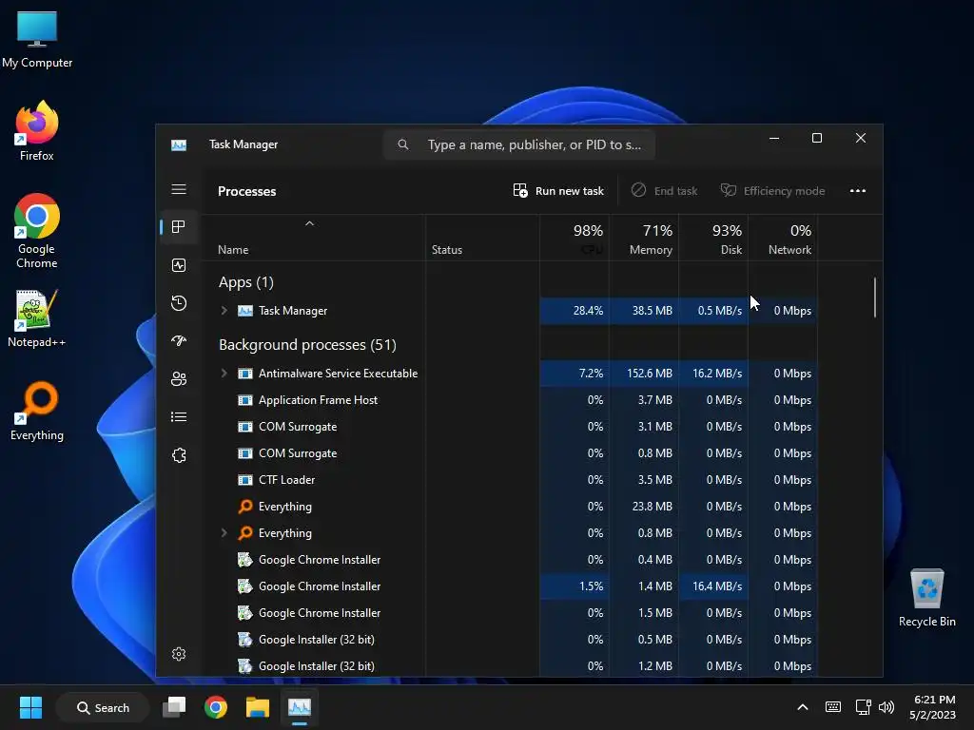This screenshot has width=974, height=730.
Task: Select the Google Chrome desktop shortcut
Action: [x=37, y=231]
